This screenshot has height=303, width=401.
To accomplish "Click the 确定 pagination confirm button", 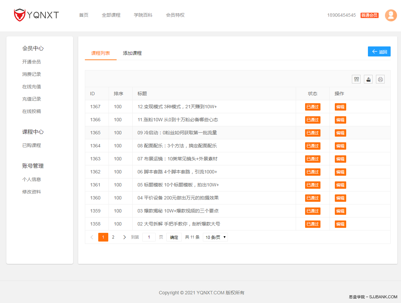I will pos(174,237).
